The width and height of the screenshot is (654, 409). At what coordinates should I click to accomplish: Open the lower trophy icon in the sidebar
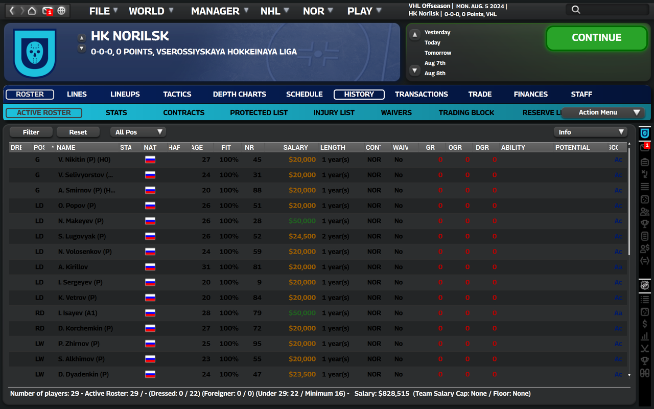point(645,361)
